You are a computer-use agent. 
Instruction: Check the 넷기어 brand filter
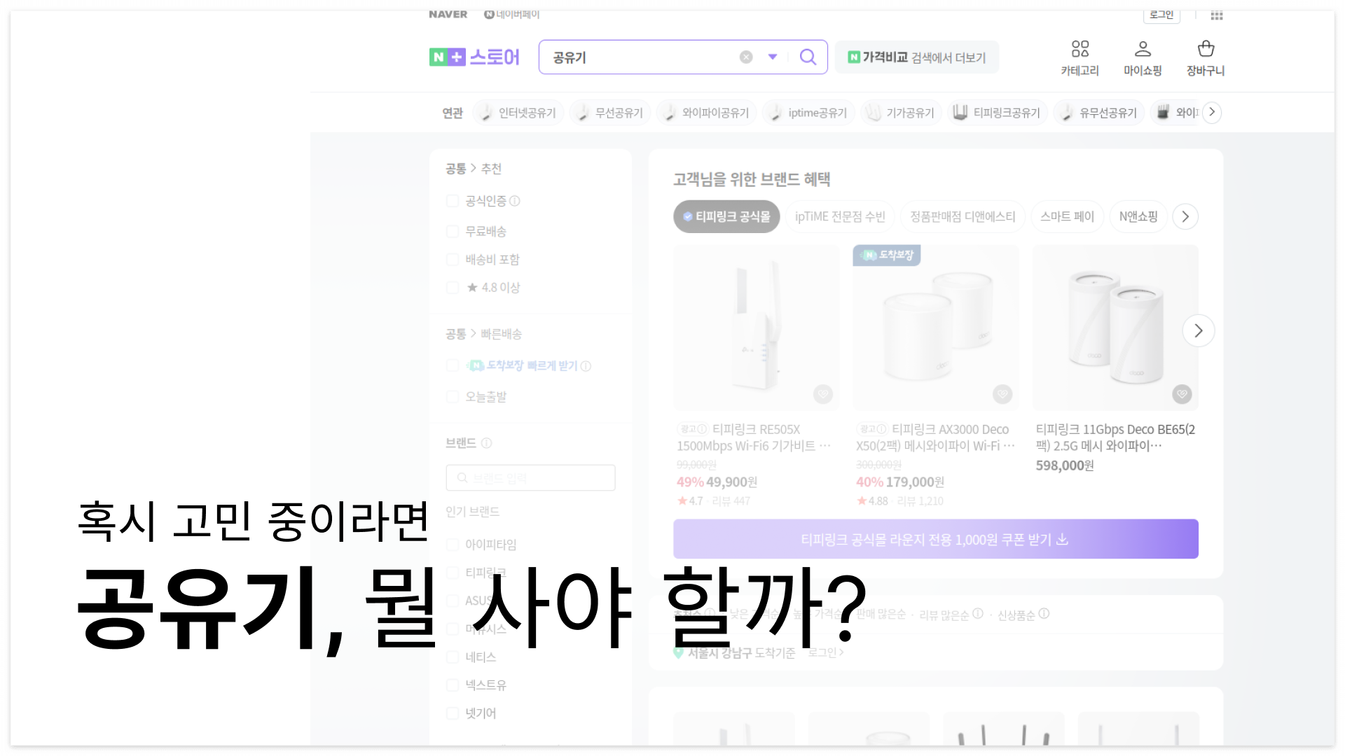453,713
